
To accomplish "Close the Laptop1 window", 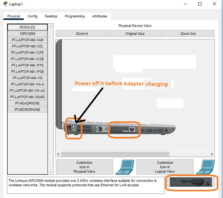I will coord(214,4).
